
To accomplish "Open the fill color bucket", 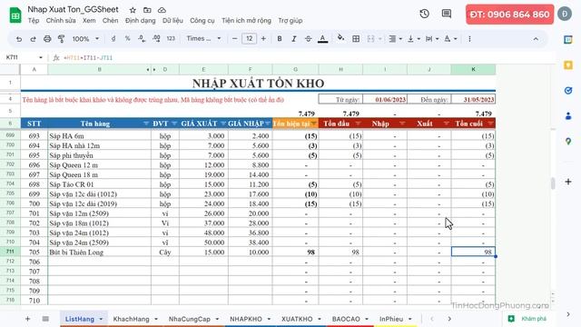I will pos(340,38).
